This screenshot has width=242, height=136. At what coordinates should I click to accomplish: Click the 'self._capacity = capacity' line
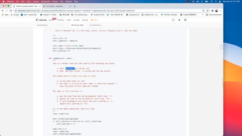[65, 41]
